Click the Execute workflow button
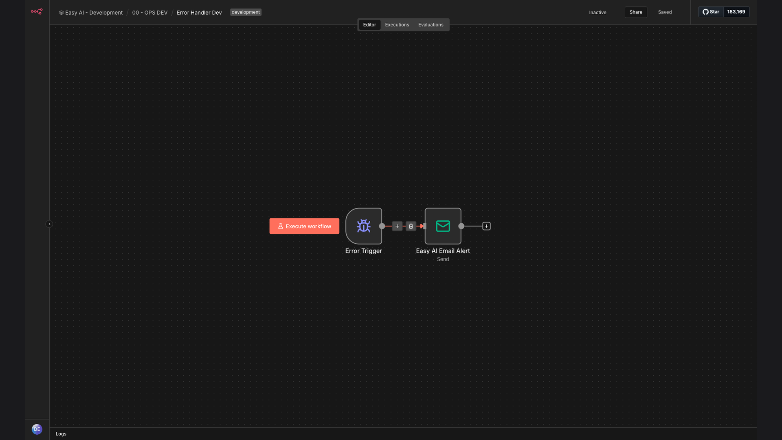 tap(304, 226)
